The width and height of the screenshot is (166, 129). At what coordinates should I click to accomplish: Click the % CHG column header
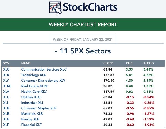point(149,63)
